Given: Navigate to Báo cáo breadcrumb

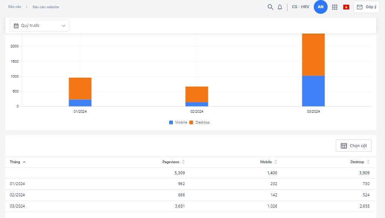Looking at the screenshot, I should pos(15,7).
